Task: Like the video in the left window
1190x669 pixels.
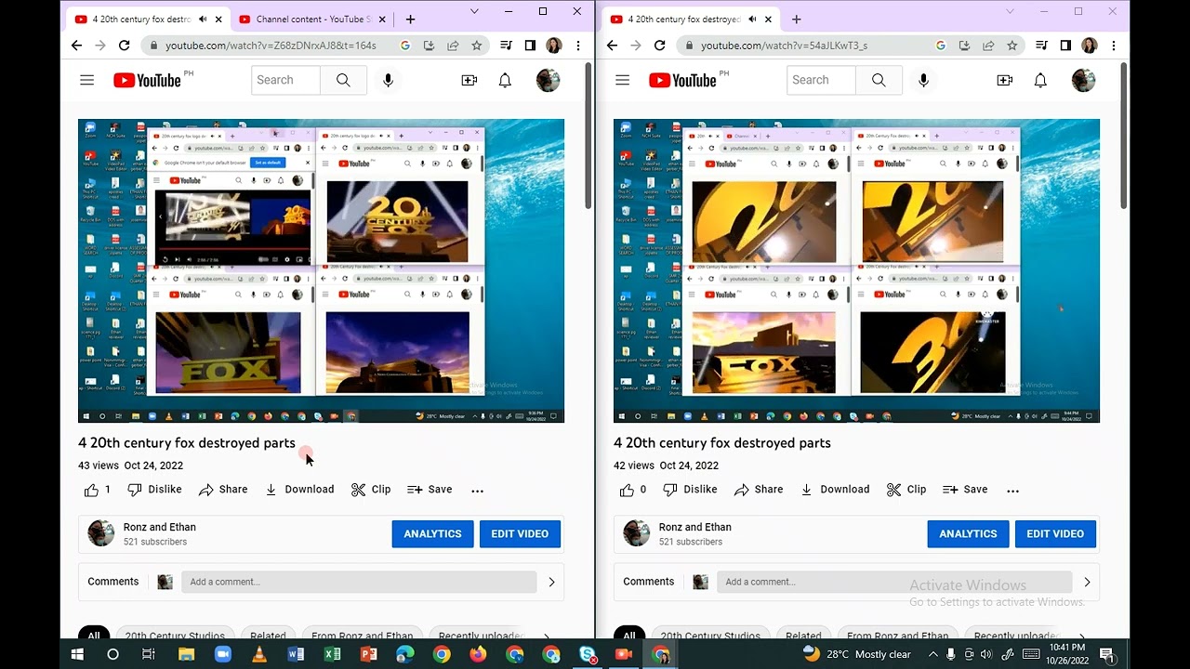Action: click(x=97, y=490)
